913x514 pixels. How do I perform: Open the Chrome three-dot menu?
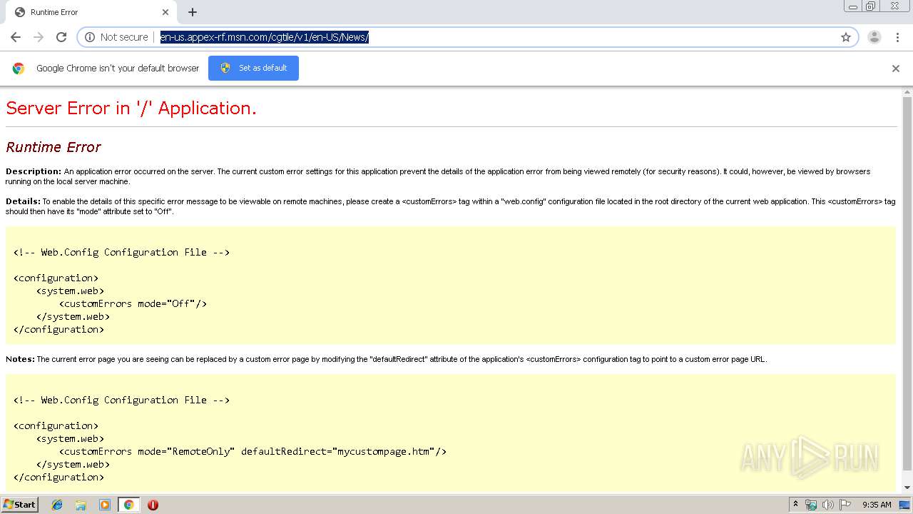pos(897,37)
